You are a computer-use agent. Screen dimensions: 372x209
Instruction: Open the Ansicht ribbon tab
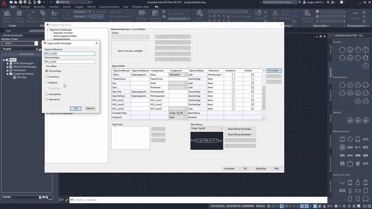coord(67,7)
